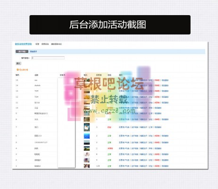Open the 投票活动 item in top navigation
The width and height of the screenshot is (218, 189).
(45, 44)
